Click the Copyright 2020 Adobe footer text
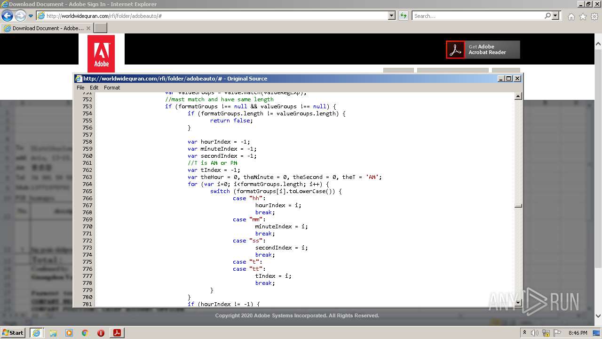Viewport: 602px width, 339px height. [297, 315]
